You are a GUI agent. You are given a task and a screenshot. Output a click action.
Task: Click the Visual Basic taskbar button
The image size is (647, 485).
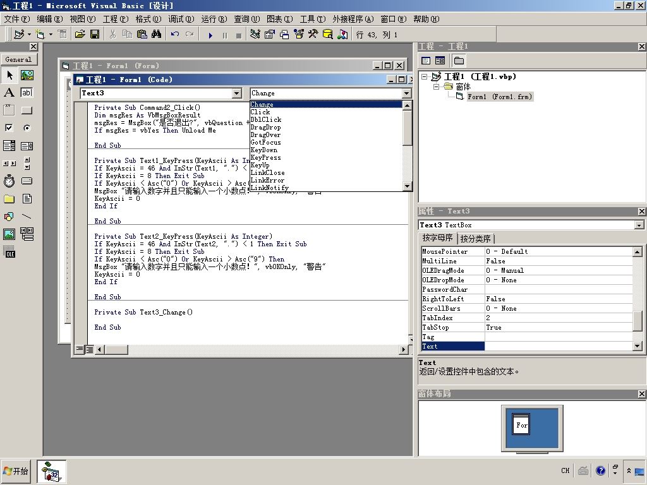[52, 471]
